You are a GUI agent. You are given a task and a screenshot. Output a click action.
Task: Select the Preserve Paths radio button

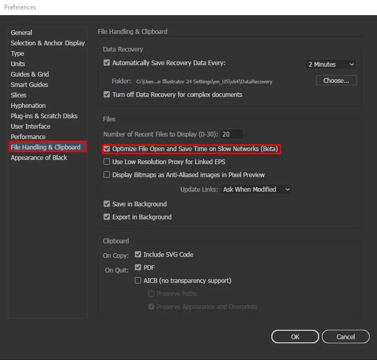tap(151, 294)
